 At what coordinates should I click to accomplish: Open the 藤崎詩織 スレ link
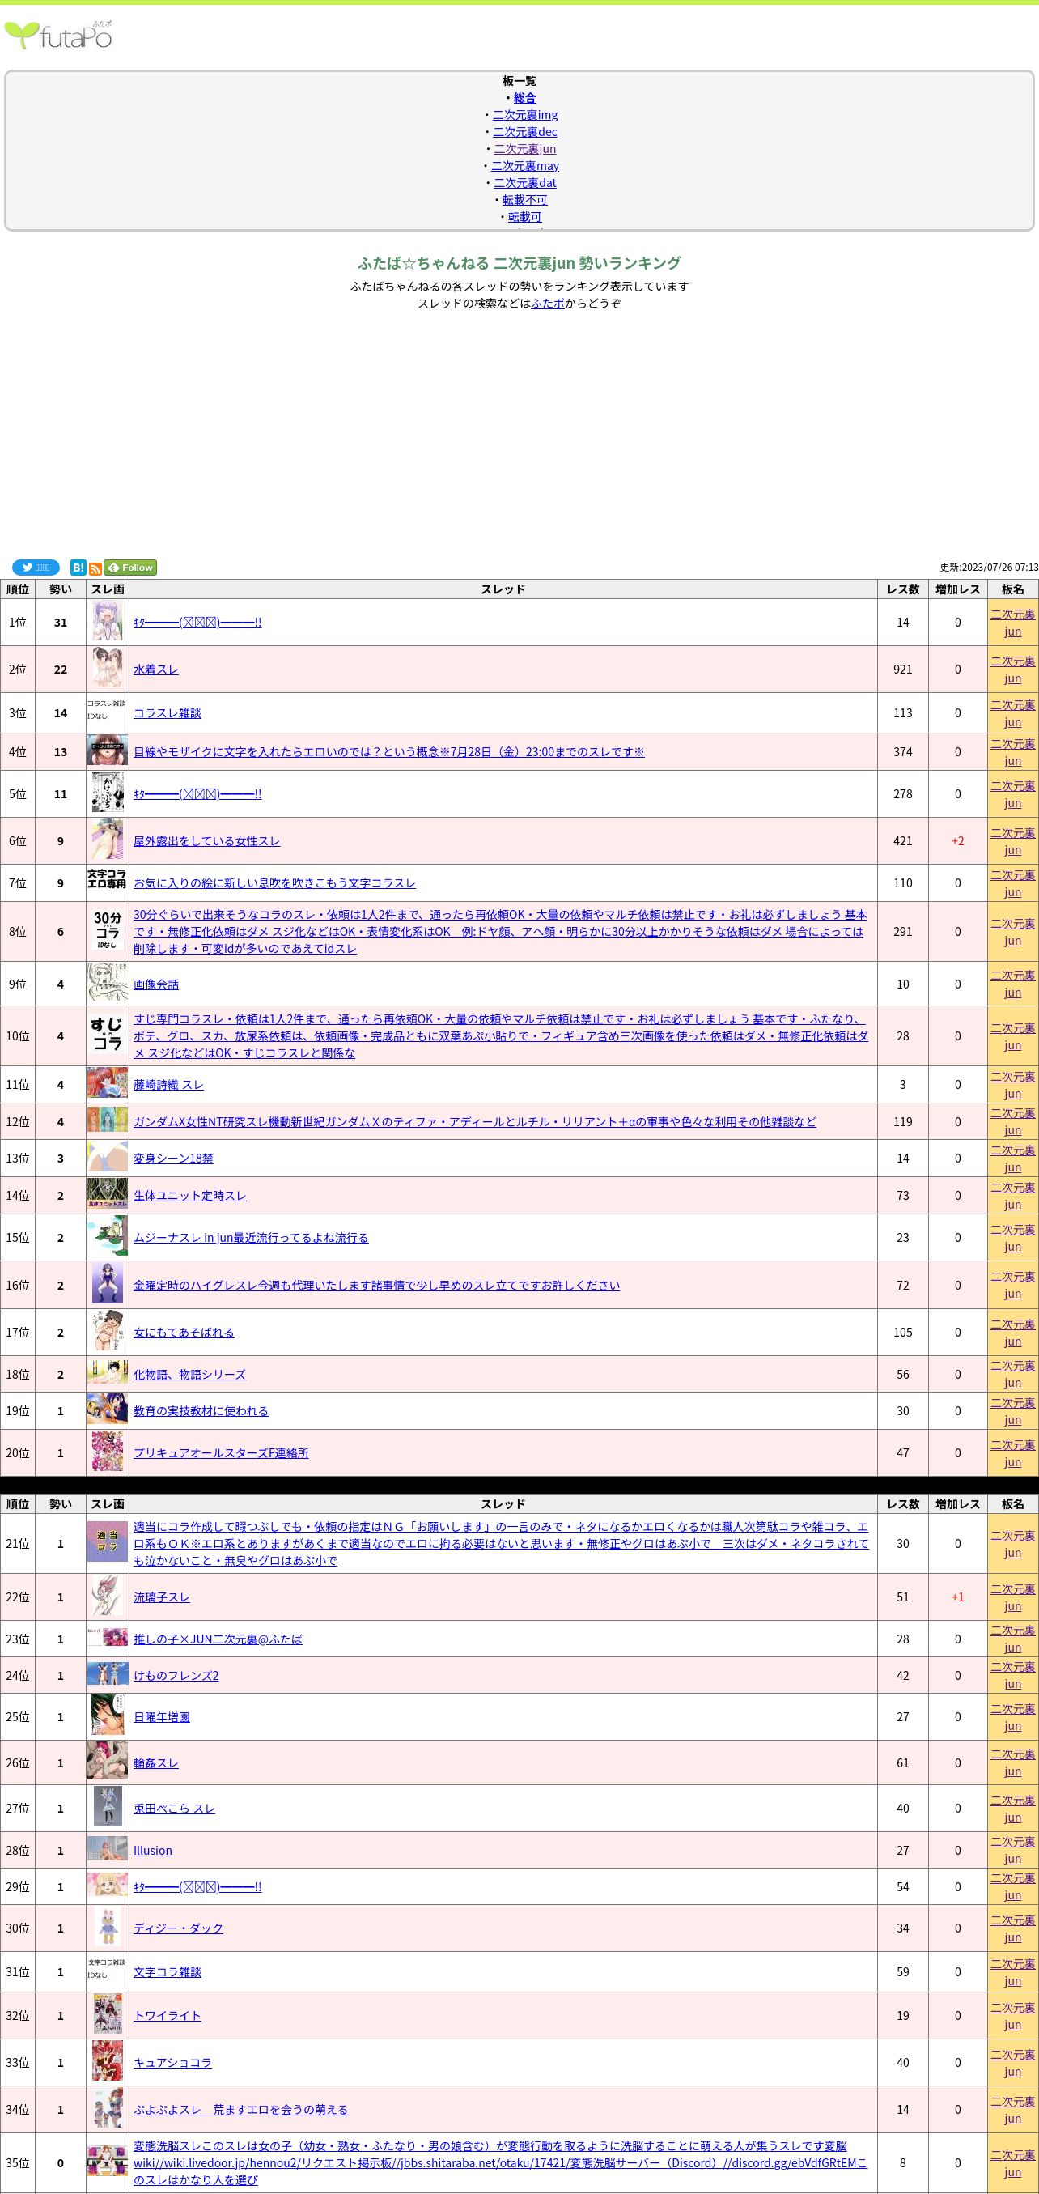click(x=168, y=1084)
